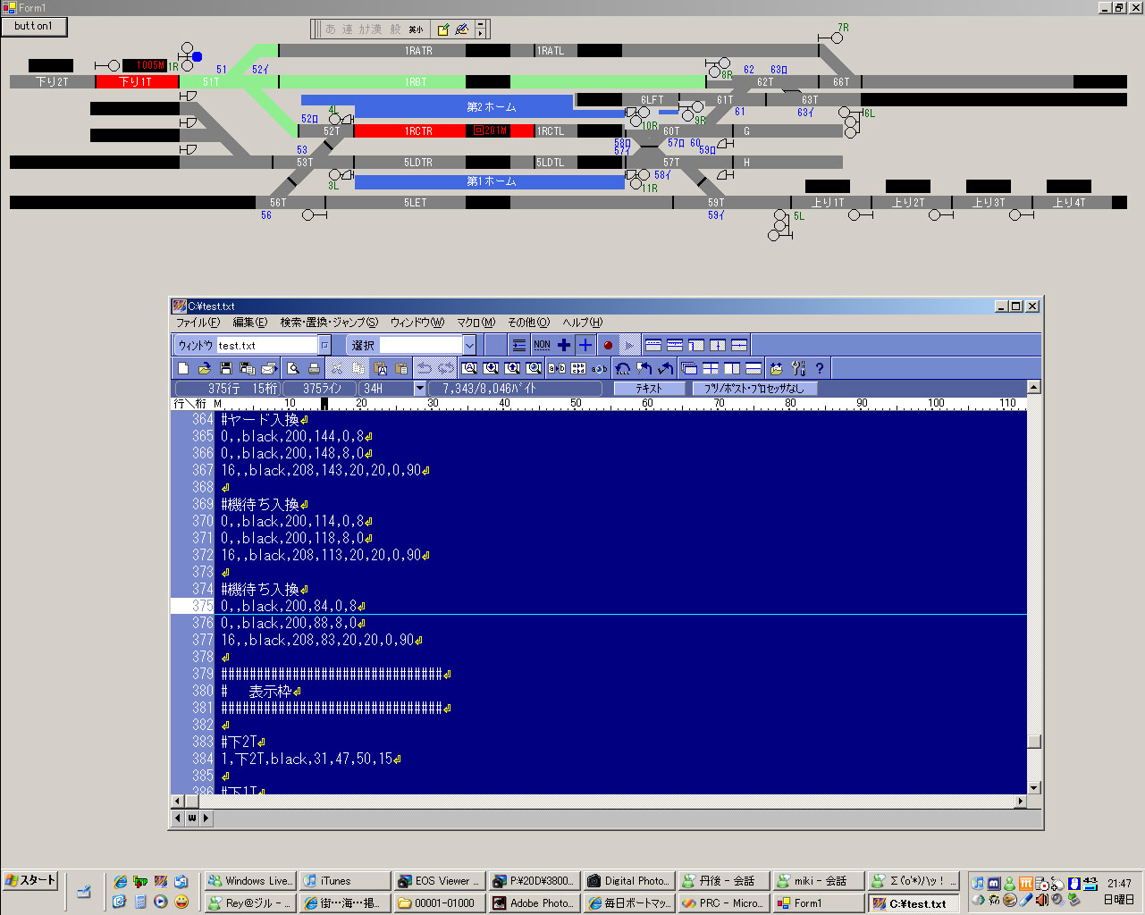Expand the 選択 combo box dropdown

click(469, 345)
